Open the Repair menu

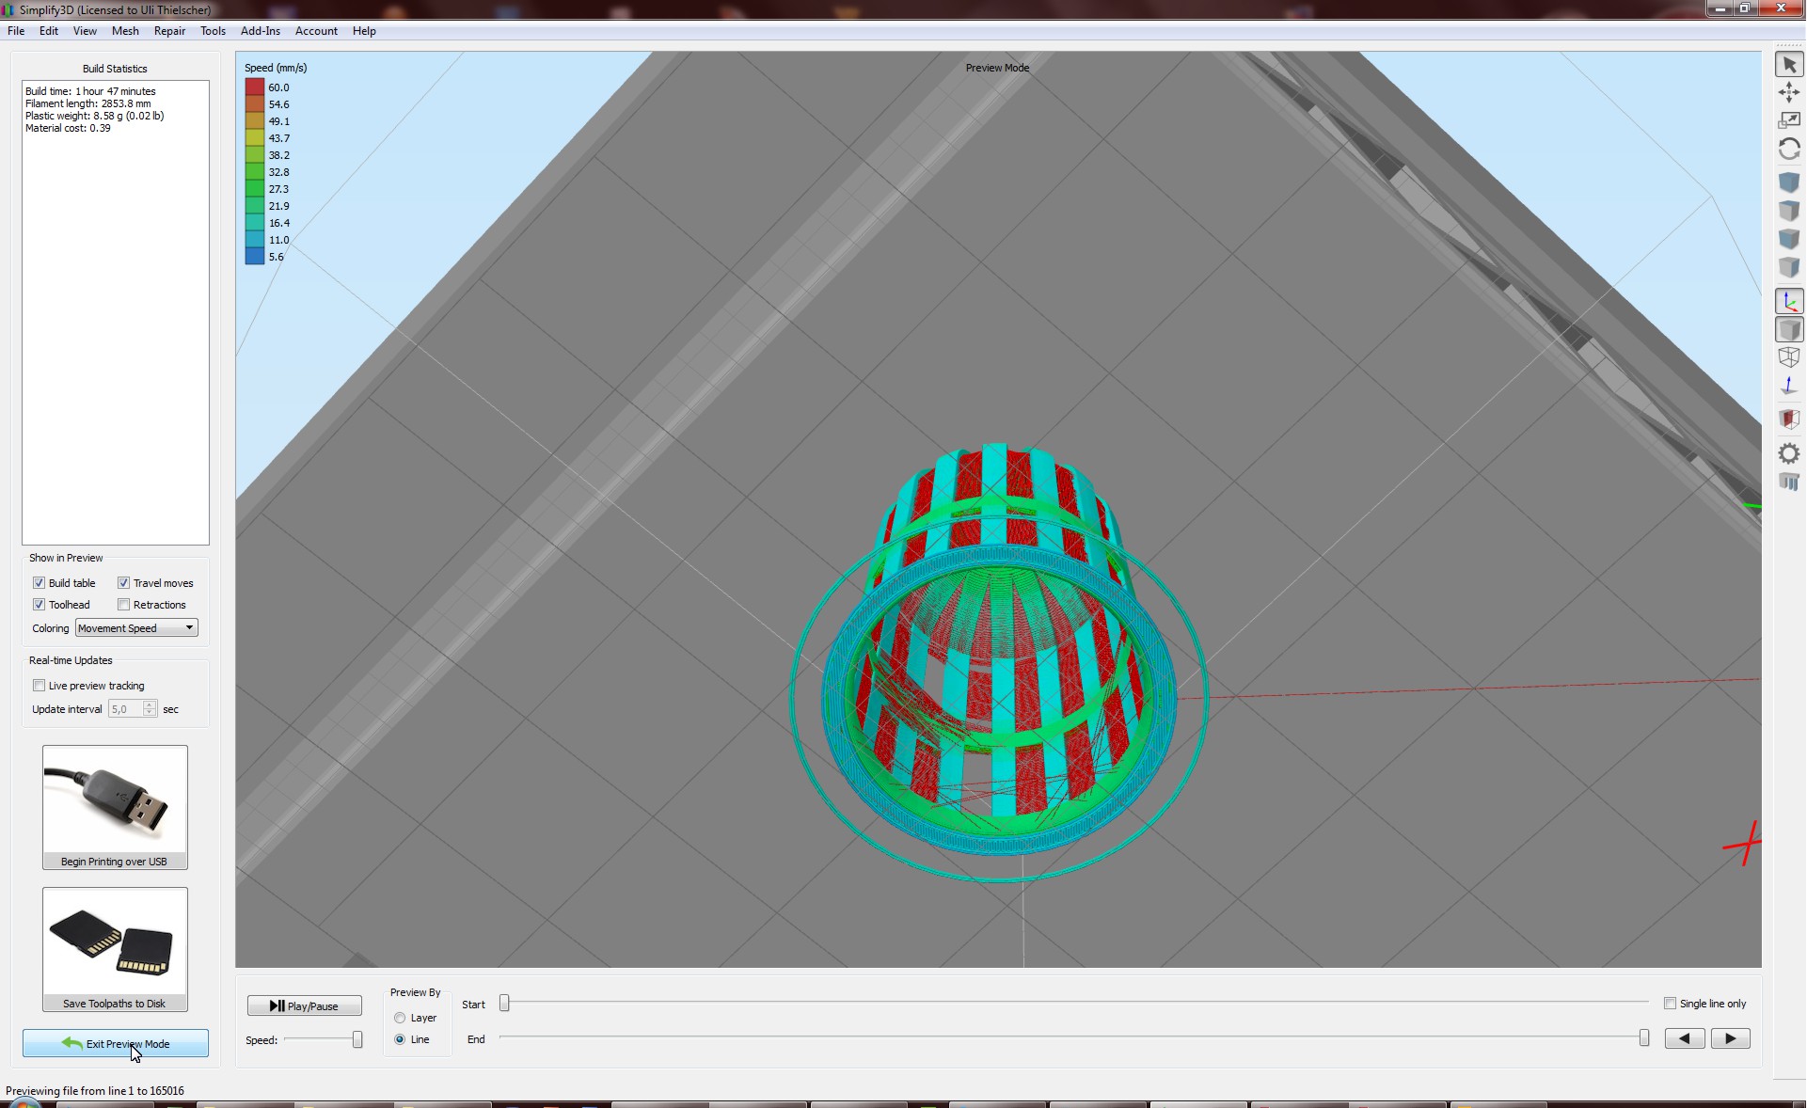pos(169,31)
